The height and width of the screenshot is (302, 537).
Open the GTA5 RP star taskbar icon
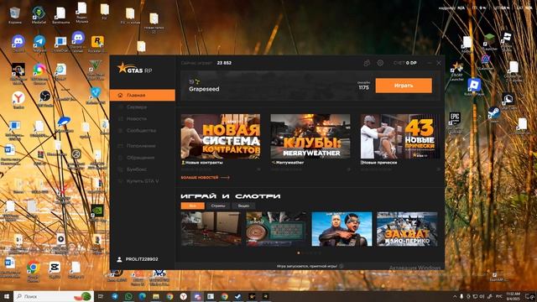252,296
